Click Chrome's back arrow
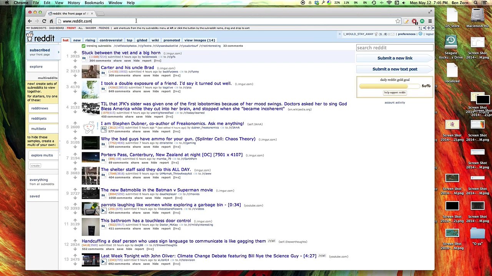This screenshot has width=492, height=276. point(30,21)
